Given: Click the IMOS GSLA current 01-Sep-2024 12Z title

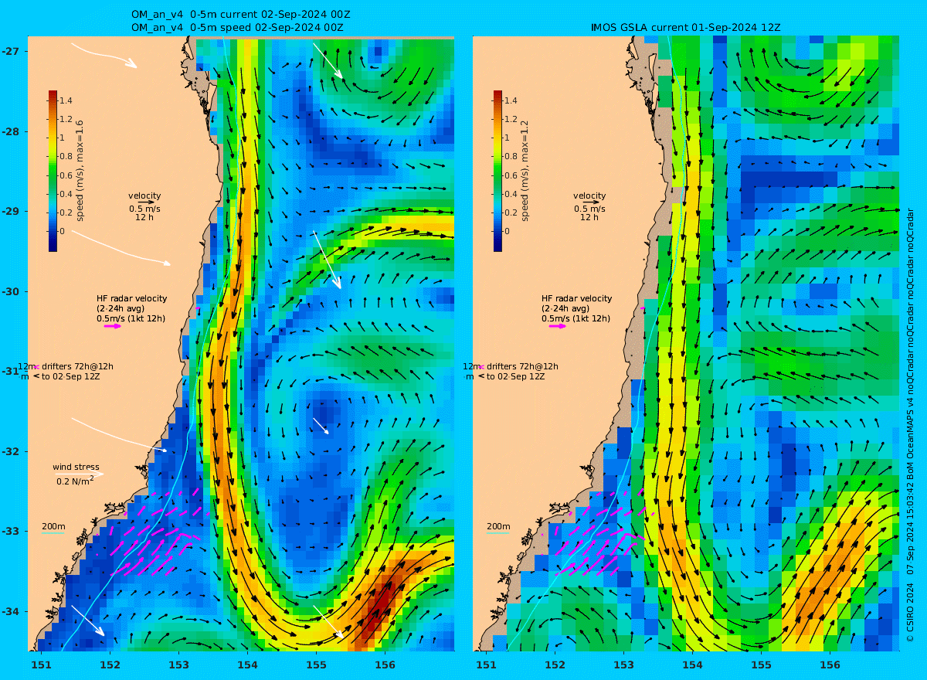Looking at the screenshot, I should point(686,27).
